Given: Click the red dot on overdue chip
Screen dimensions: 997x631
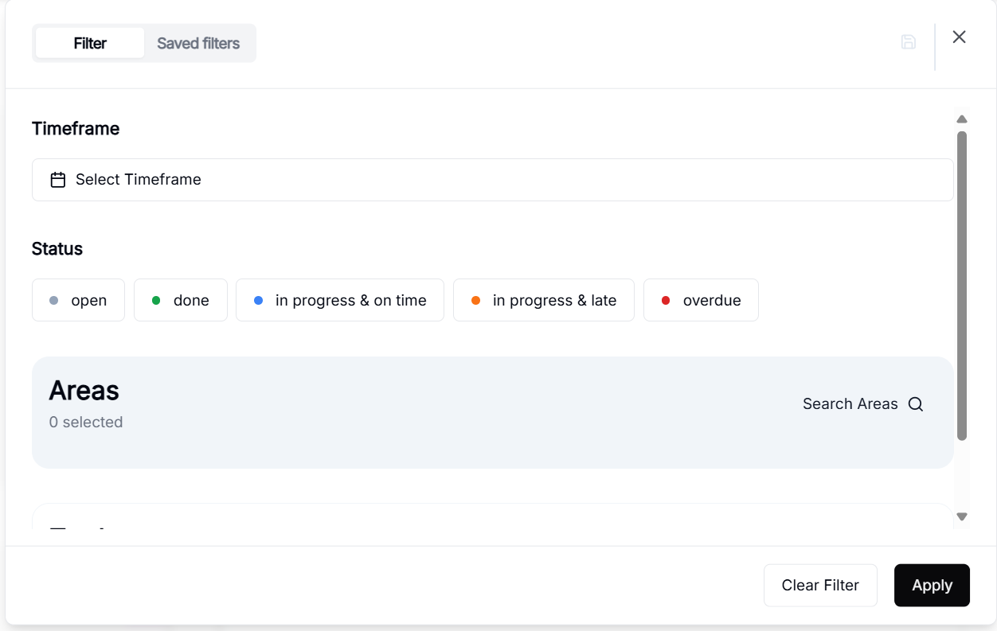Looking at the screenshot, I should point(666,301).
